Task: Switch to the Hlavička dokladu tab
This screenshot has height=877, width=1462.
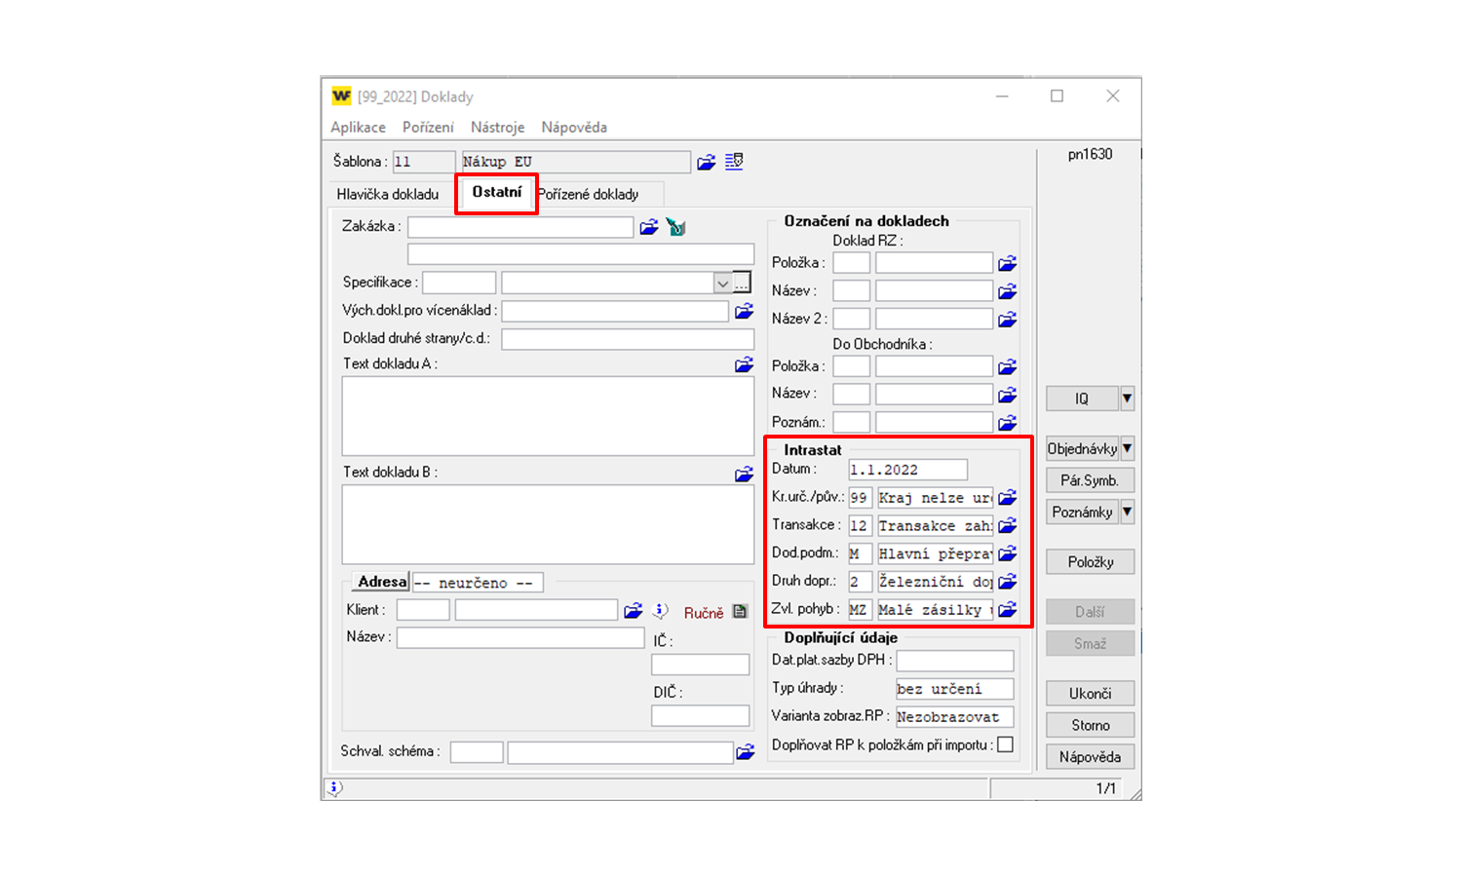Action: [x=388, y=194]
